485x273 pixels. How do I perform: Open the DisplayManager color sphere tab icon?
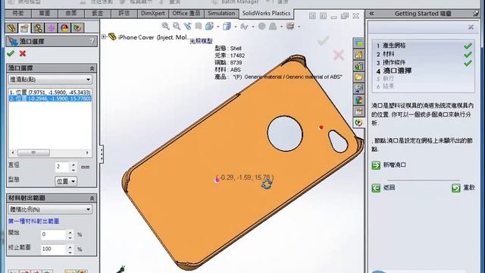point(64,28)
